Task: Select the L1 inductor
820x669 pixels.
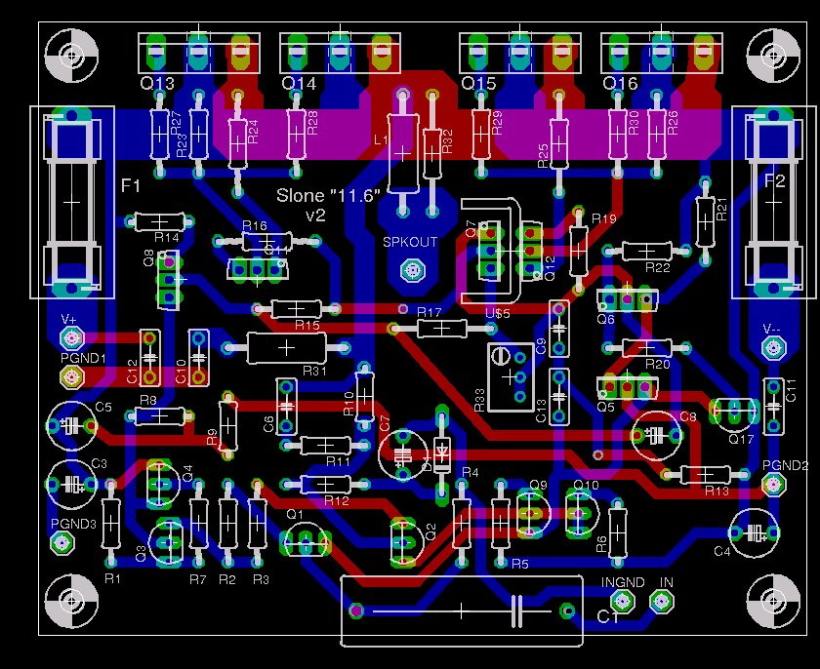Action: pos(402,153)
